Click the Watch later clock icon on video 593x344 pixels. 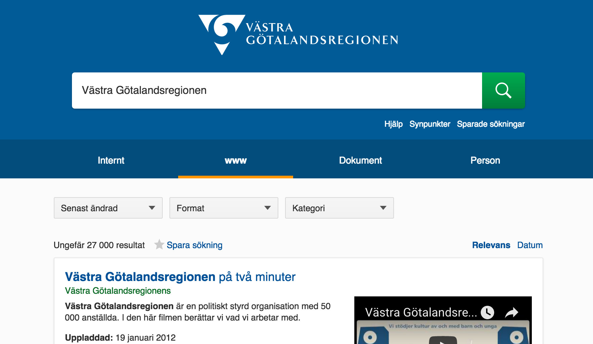tap(487, 312)
